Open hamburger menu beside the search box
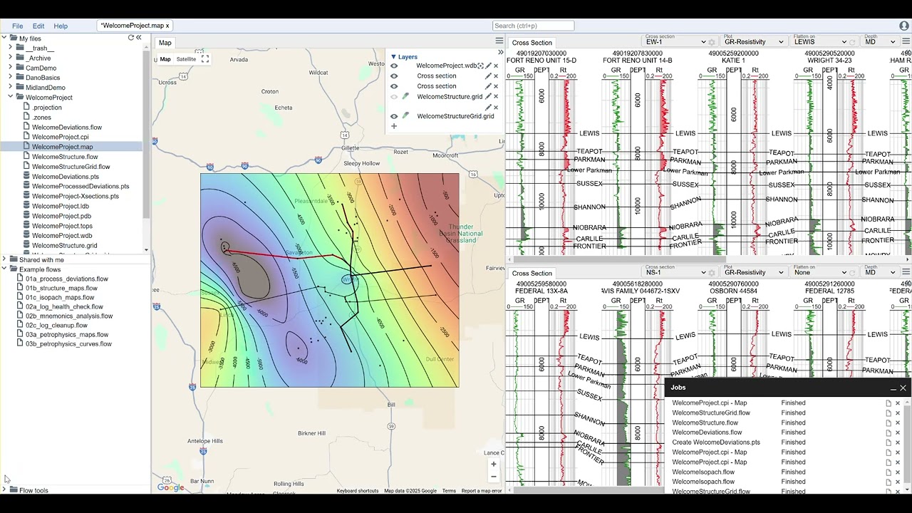912x513 pixels. (x=499, y=42)
